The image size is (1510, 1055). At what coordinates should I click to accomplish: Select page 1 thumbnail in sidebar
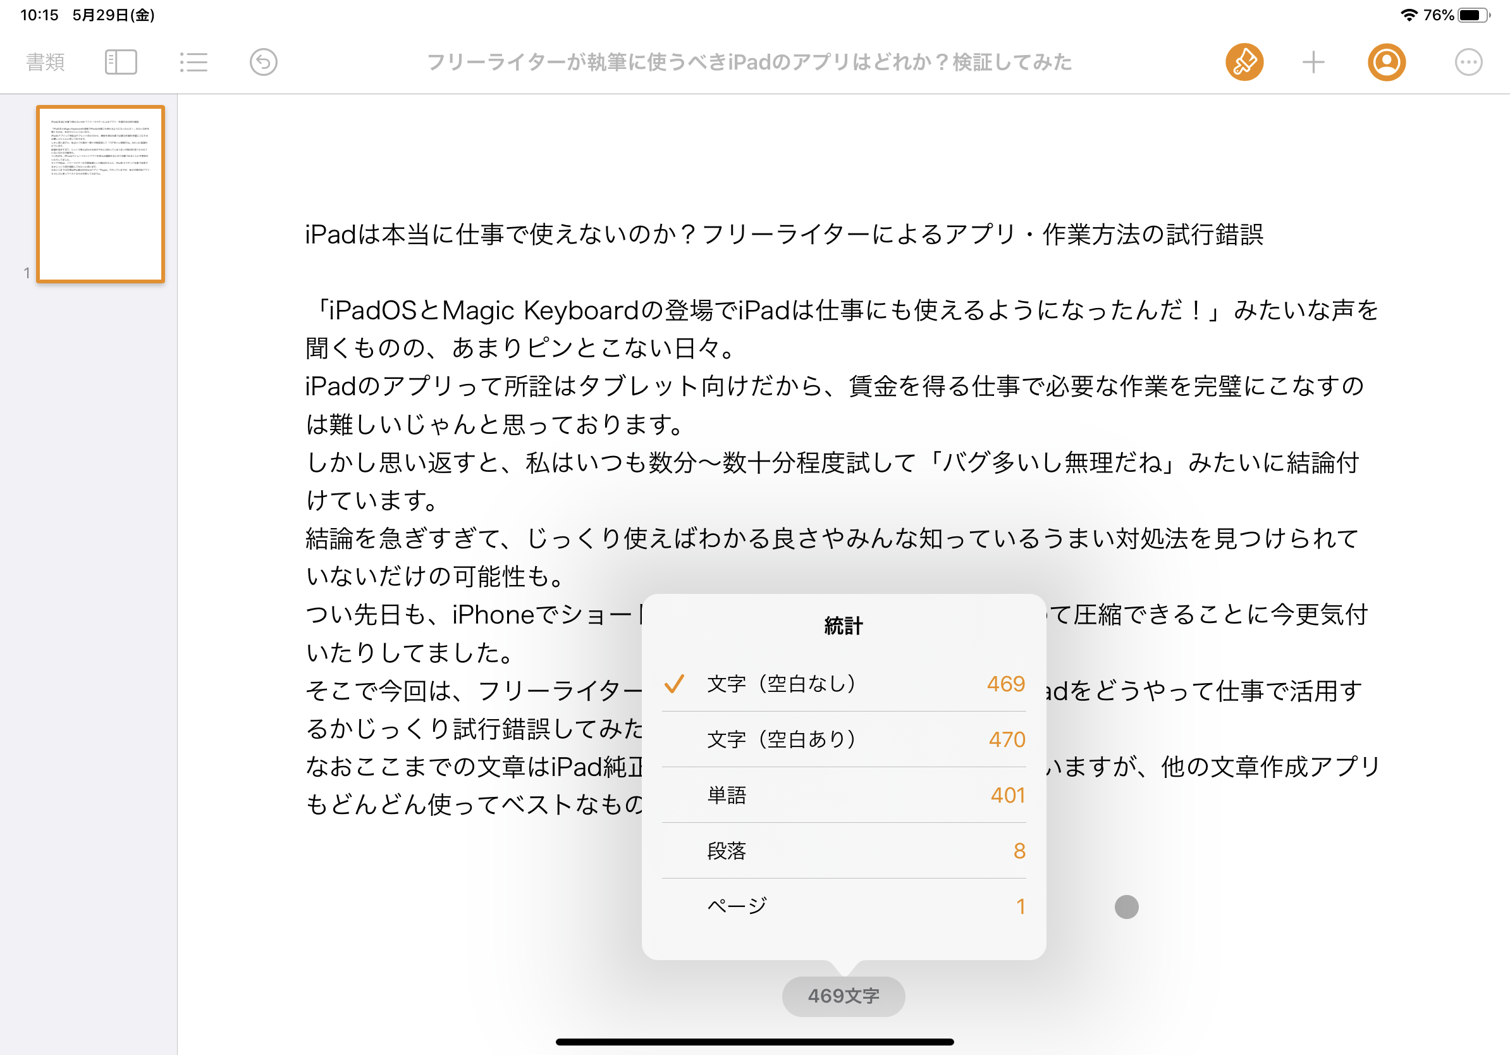[101, 194]
